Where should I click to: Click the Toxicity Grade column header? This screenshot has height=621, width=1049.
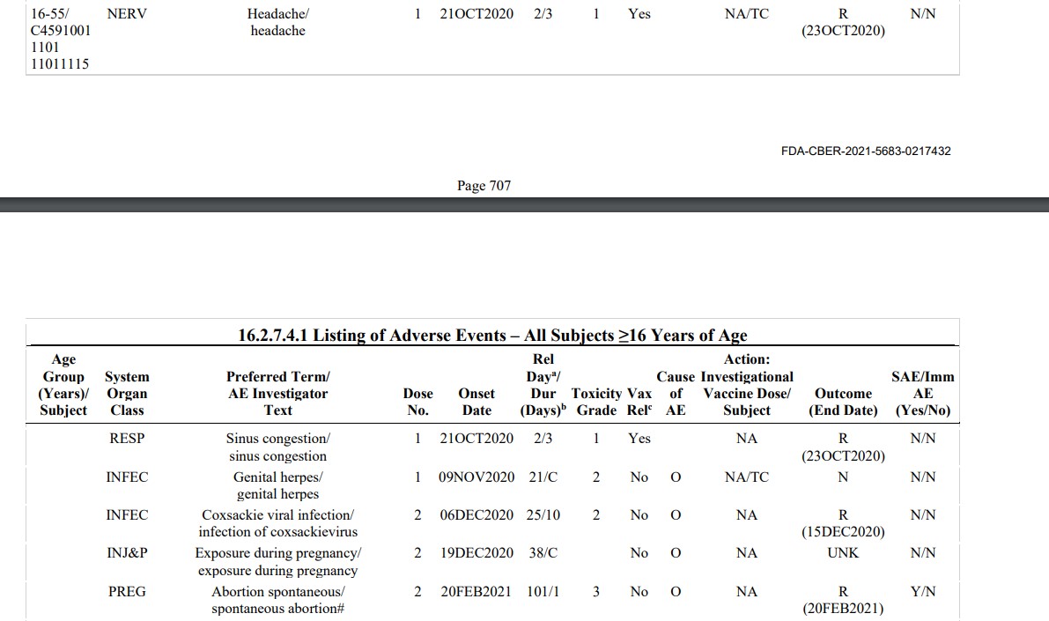coord(596,402)
